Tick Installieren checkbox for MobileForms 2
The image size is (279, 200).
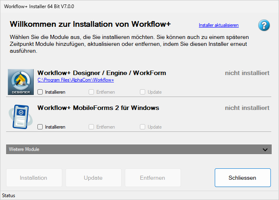pyautogui.click(x=40, y=127)
